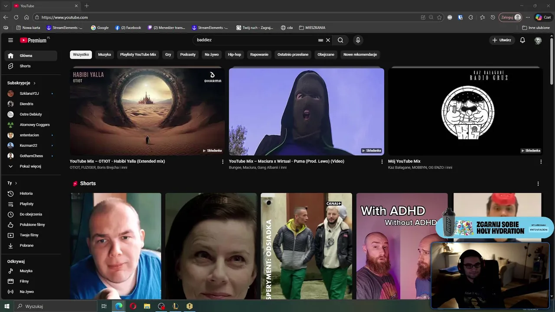Open the on-screen keyboard icon in search box
Screen dimensions: 555x312
coord(320,40)
